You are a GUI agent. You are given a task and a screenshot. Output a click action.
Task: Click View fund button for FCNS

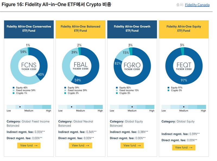click(x=29, y=146)
